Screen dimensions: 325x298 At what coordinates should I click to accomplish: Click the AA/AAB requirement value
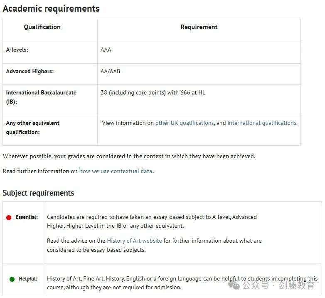(110, 71)
